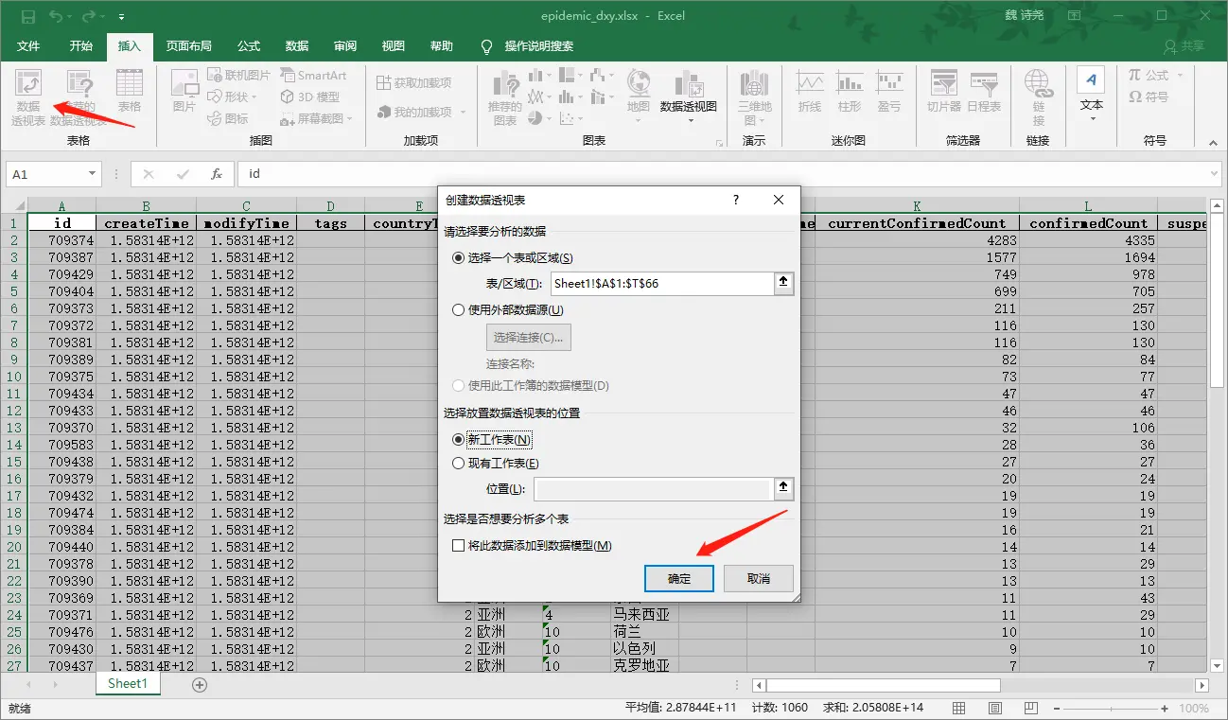1228x720 pixels.
Task: Click the Slicer (切片器) icon
Action: (944, 91)
